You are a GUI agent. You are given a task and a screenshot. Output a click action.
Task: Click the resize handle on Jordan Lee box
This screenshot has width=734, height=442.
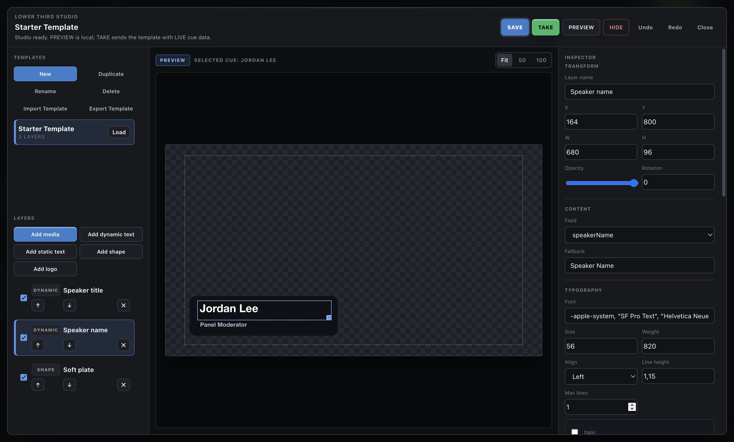329,317
